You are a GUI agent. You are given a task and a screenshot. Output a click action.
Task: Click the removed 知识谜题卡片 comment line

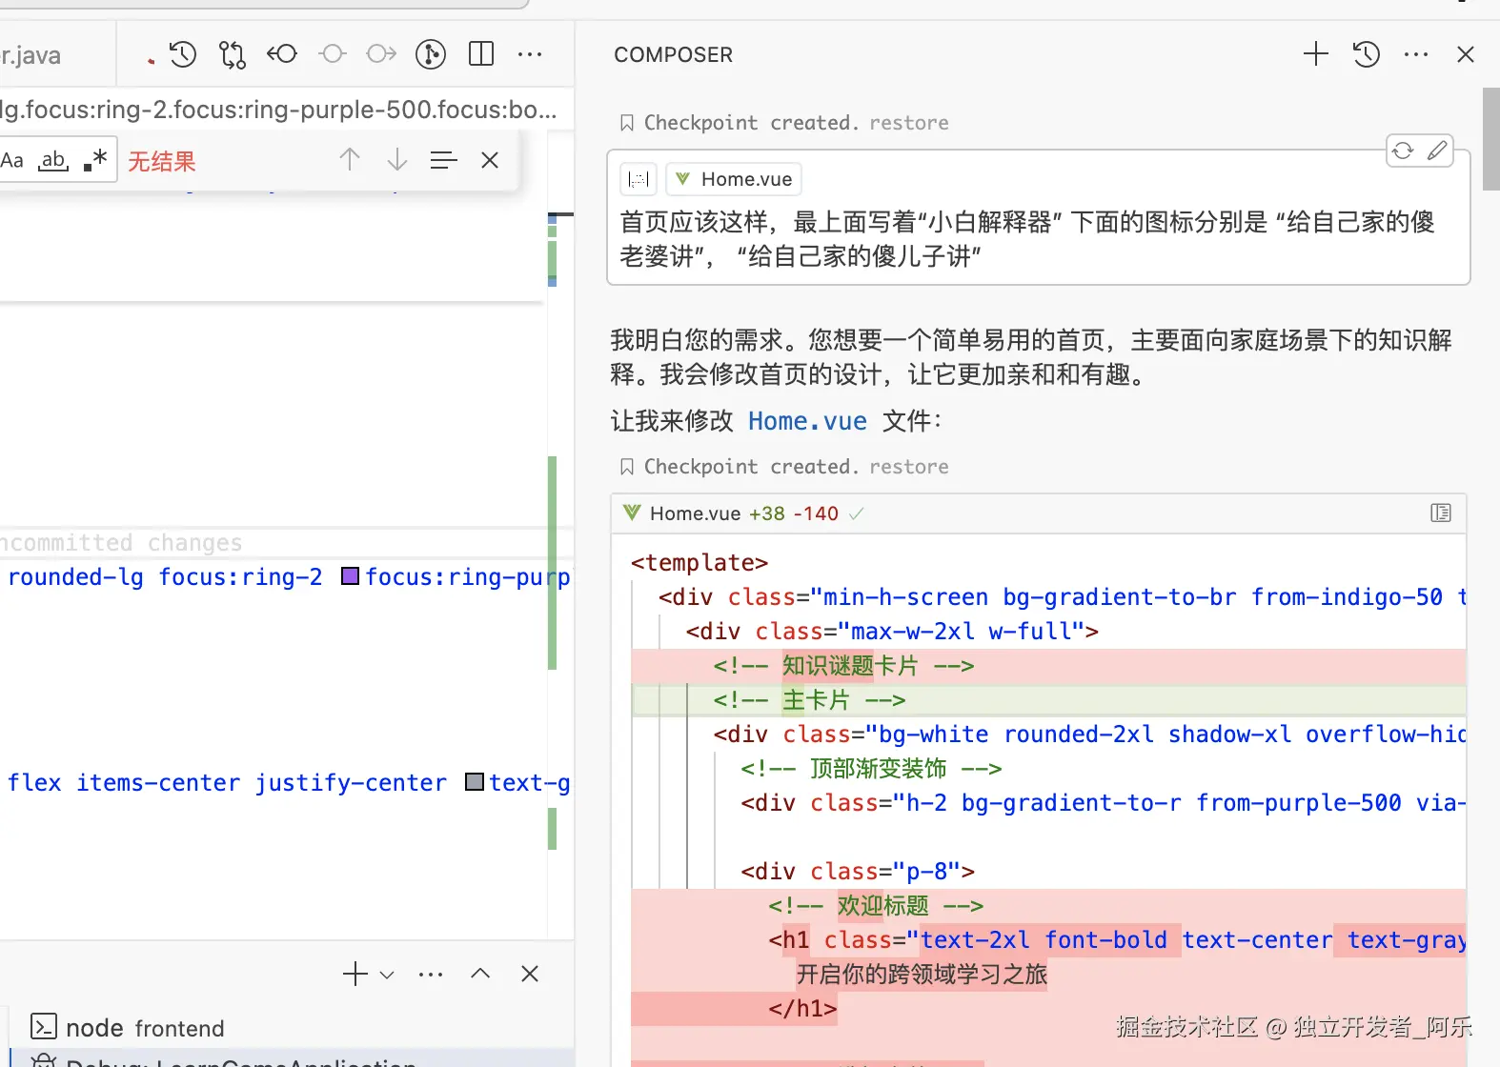click(x=1048, y=666)
